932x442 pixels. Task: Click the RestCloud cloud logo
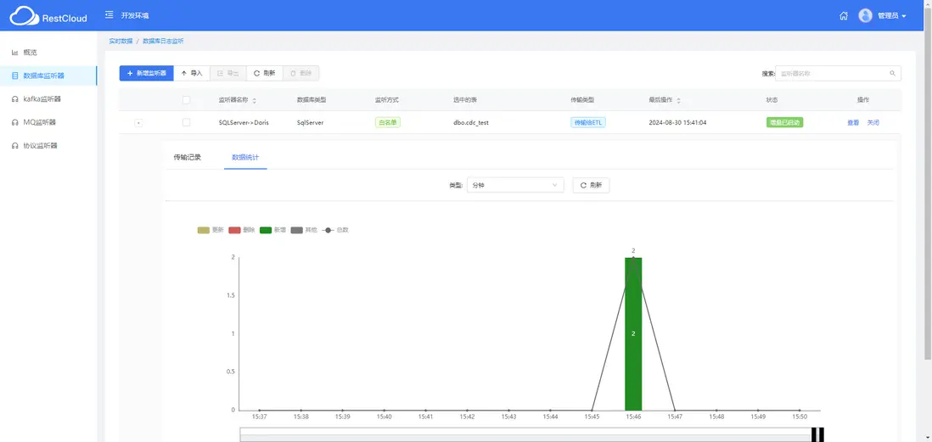pyautogui.click(x=23, y=16)
